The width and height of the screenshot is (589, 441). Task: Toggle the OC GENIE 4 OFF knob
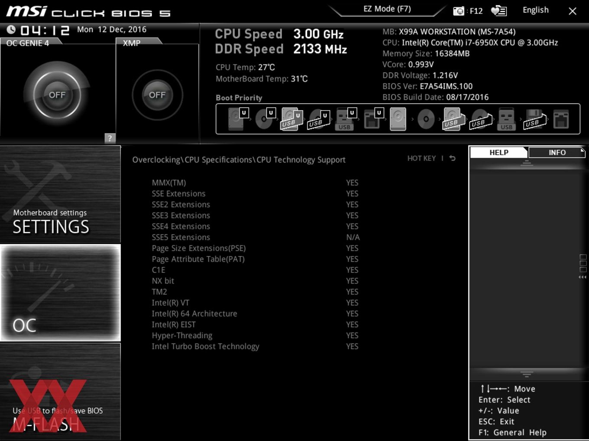tap(57, 95)
